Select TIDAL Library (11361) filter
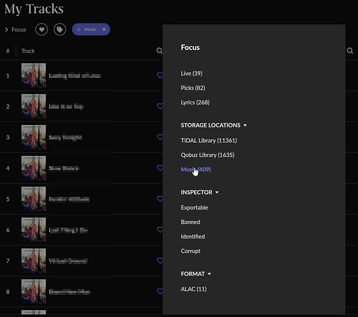The width and height of the screenshot is (358, 317). pos(209,141)
